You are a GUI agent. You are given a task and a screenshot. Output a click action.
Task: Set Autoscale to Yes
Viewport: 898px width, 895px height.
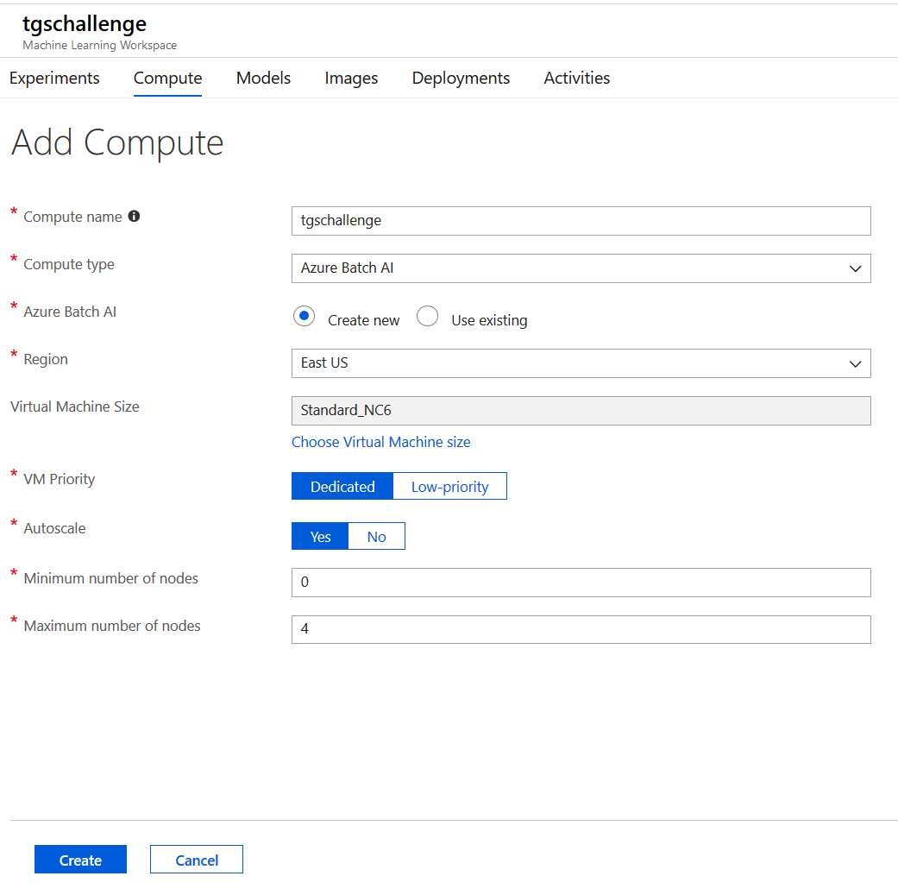click(320, 536)
